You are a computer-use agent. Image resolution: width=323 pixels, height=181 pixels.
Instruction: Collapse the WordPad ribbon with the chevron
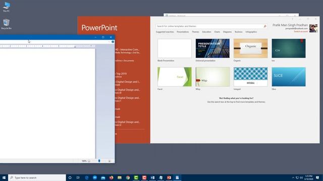(109, 42)
